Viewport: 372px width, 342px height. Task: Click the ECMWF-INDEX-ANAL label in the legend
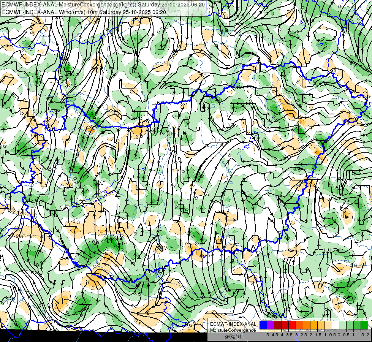(233, 324)
